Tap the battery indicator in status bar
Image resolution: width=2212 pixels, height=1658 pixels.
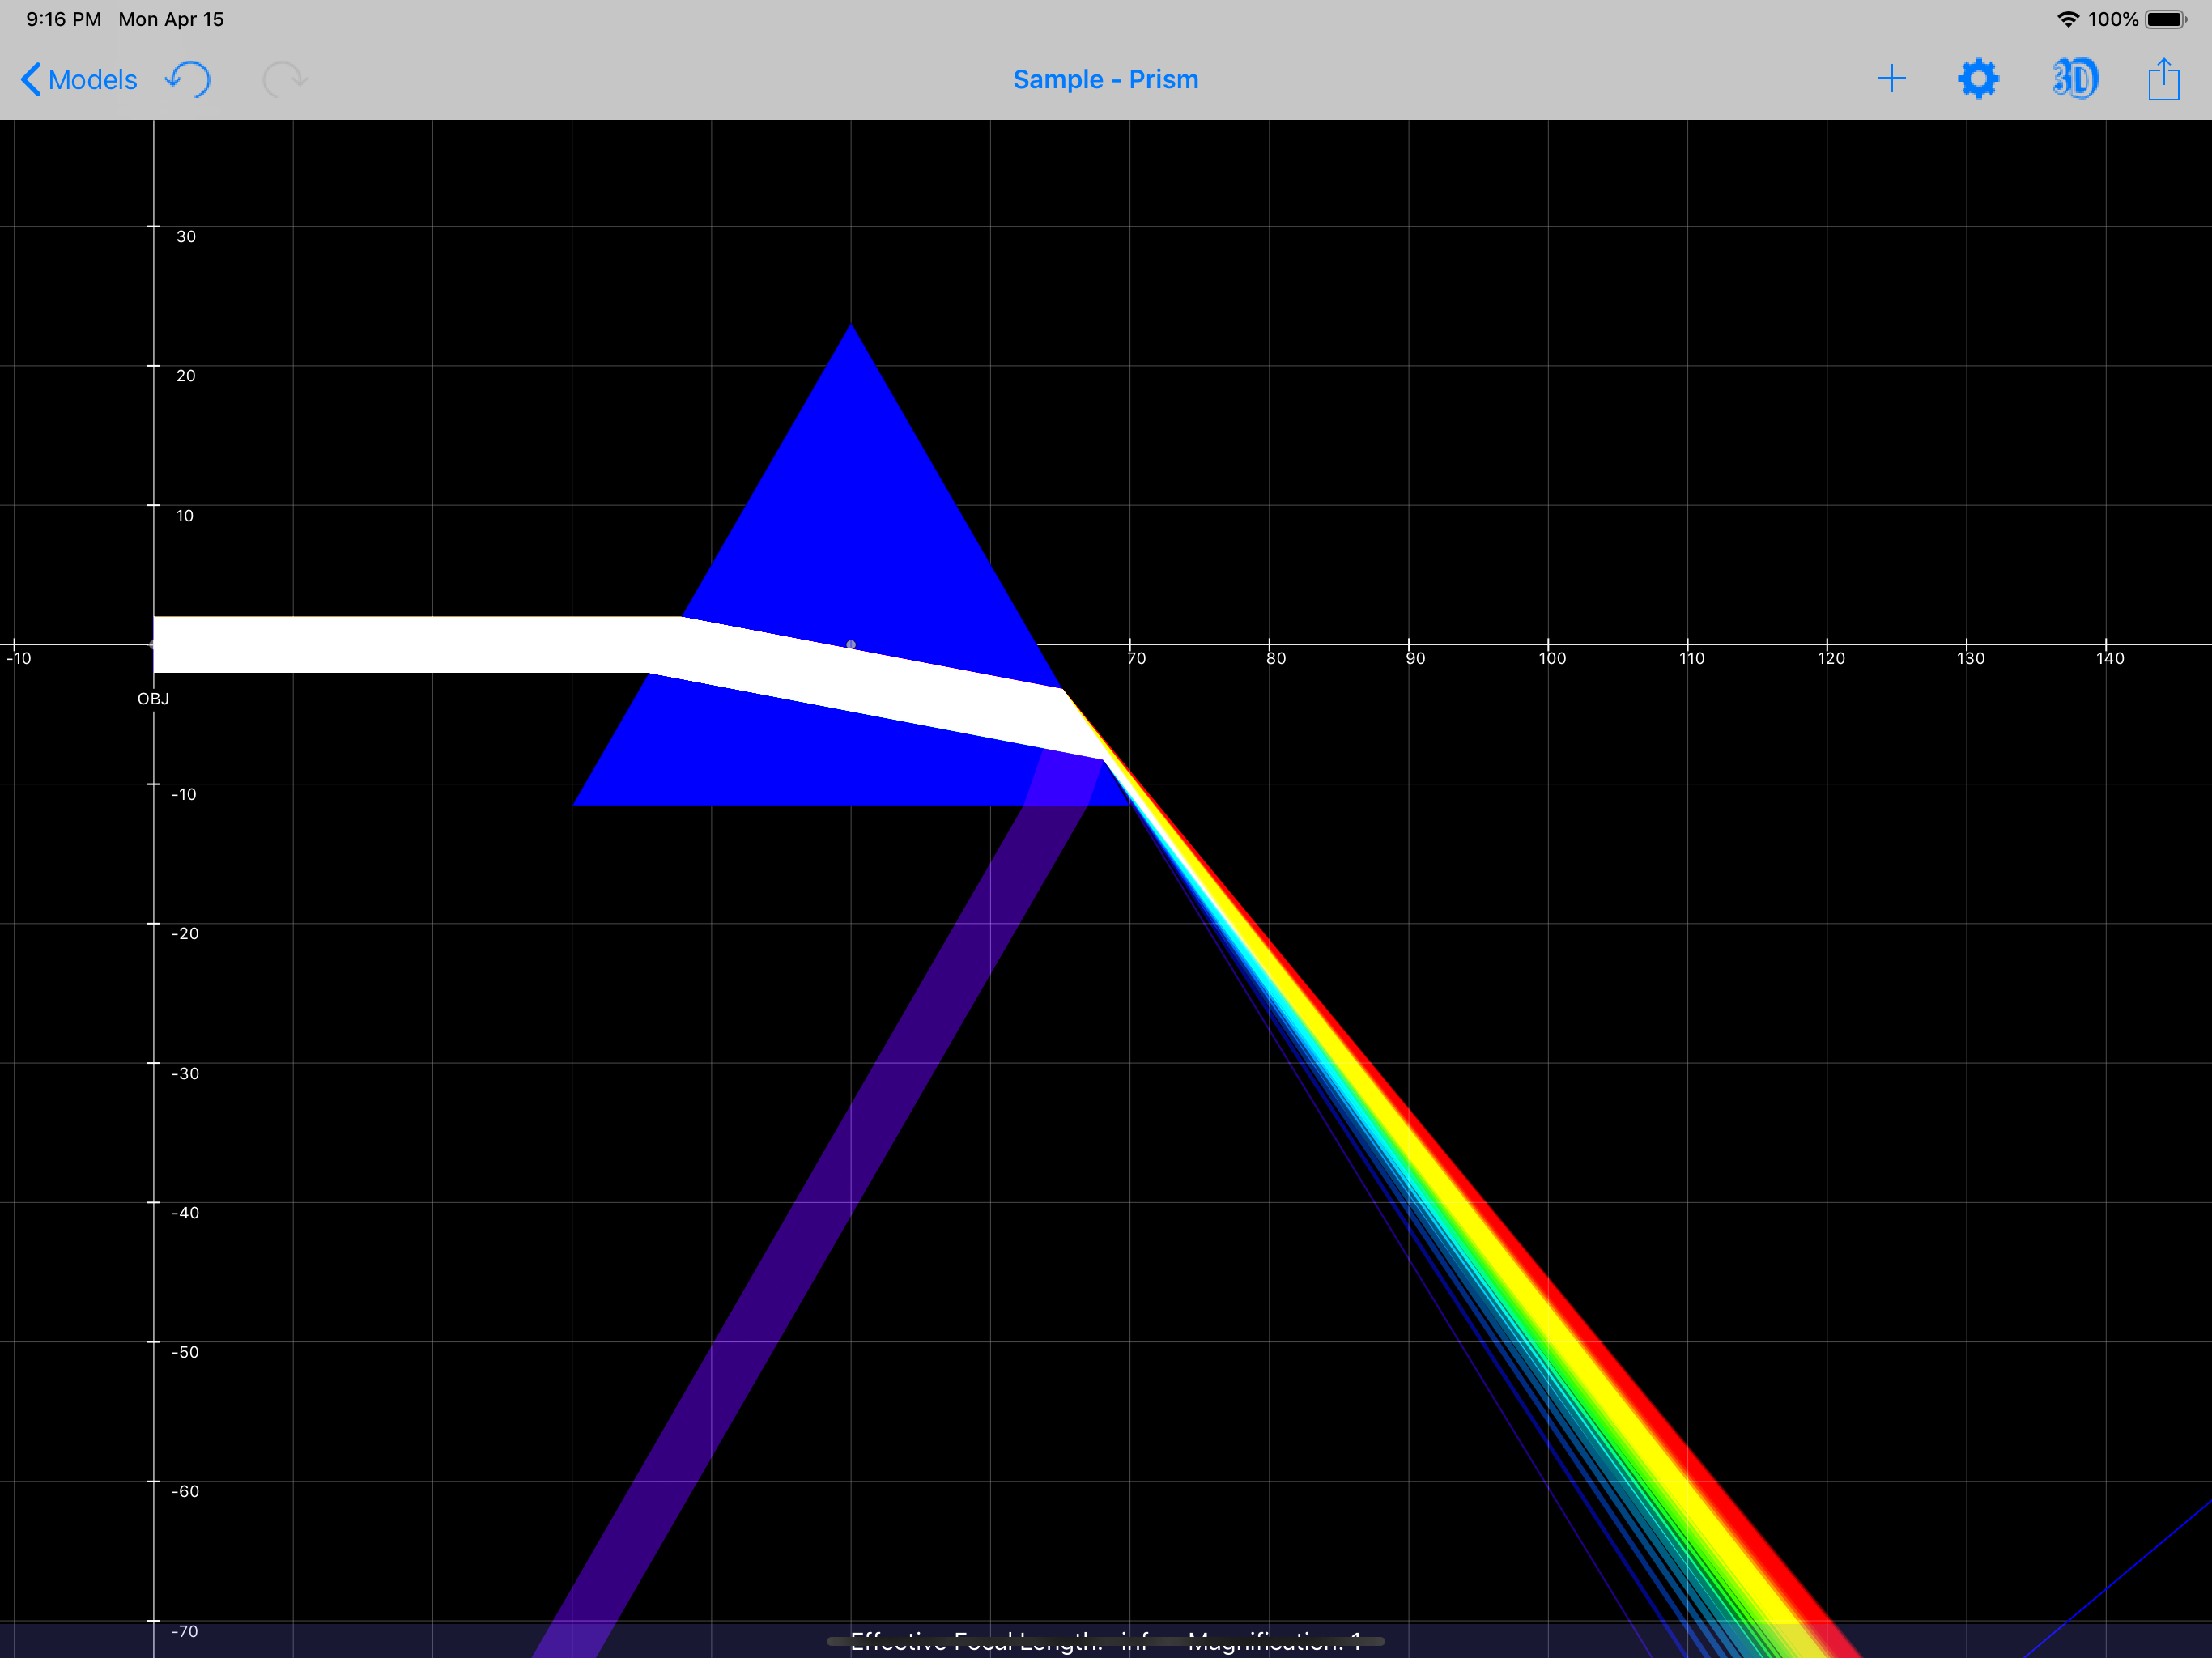pyautogui.click(x=2166, y=19)
